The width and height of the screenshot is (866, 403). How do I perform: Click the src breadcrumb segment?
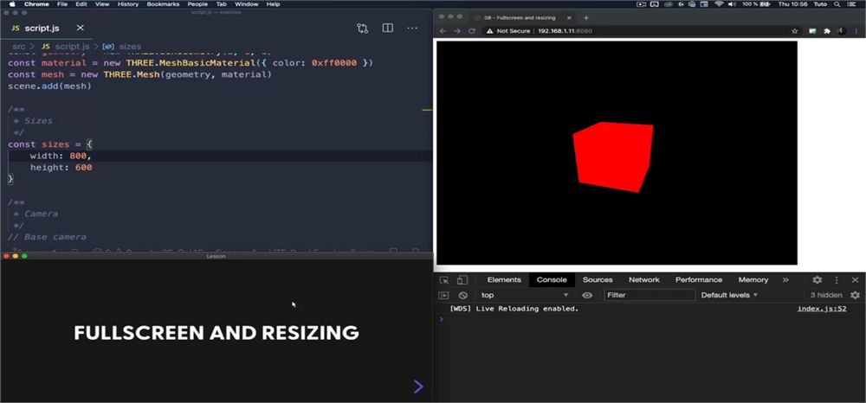pos(18,47)
